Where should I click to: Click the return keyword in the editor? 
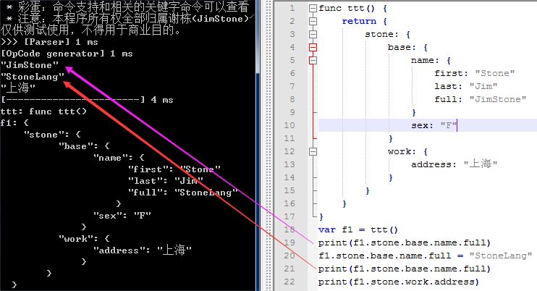(x=359, y=21)
